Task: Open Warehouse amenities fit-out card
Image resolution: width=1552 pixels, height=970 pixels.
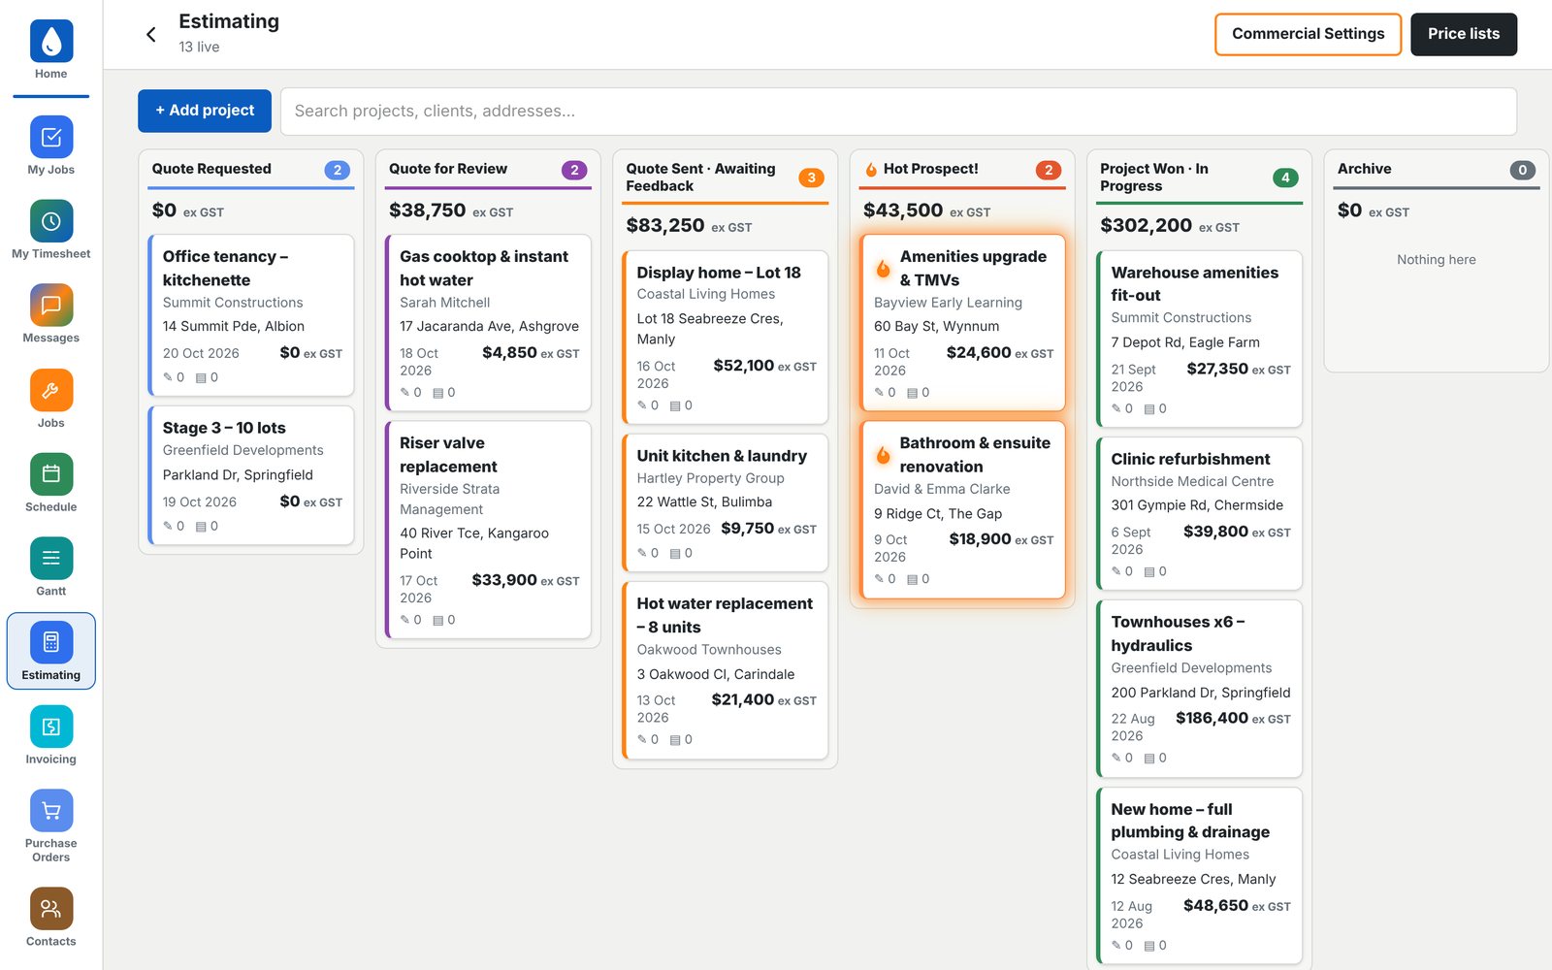Action: point(1199,339)
